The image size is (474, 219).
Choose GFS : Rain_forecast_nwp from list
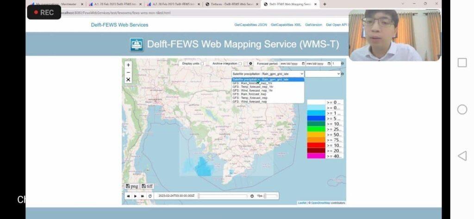(x=268, y=94)
